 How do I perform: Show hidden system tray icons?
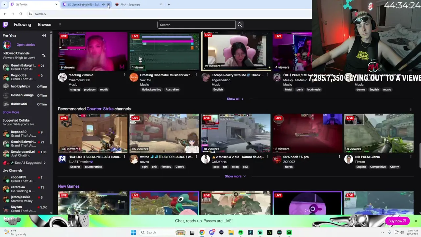(383, 232)
